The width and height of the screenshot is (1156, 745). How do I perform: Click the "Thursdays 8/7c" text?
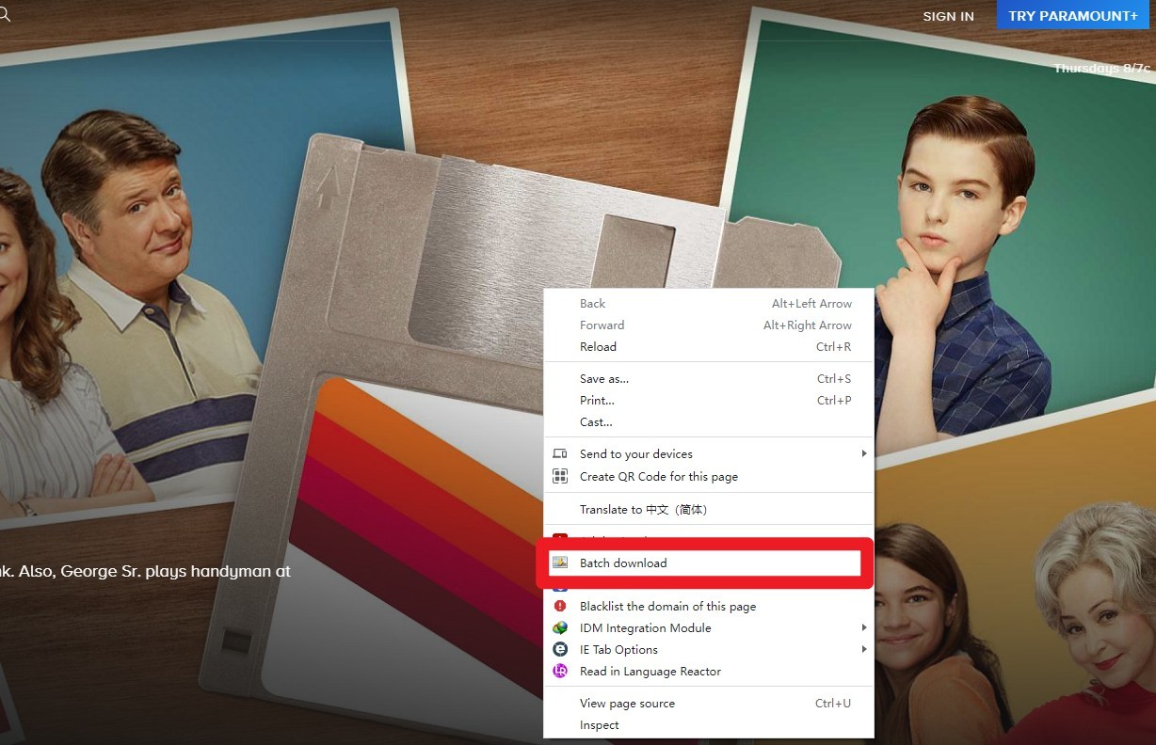click(1101, 68)
